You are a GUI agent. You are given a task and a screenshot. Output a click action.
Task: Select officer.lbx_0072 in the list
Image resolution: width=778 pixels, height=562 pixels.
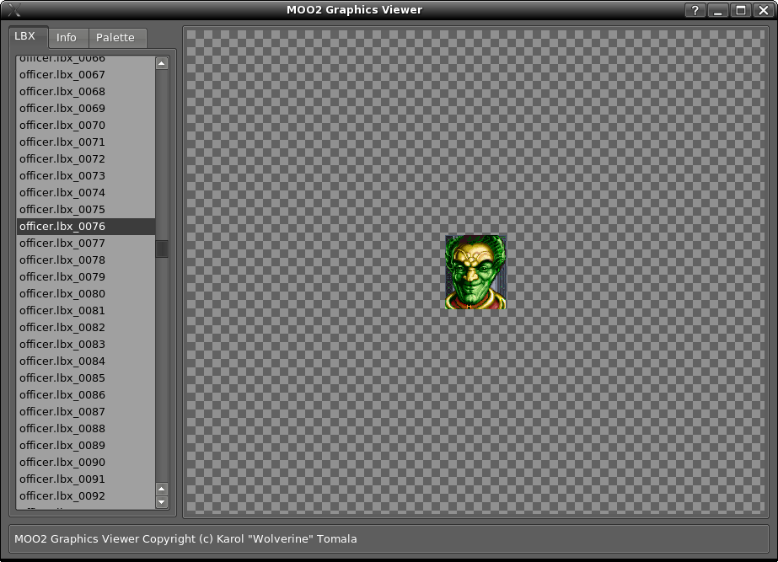coord(86,158)
